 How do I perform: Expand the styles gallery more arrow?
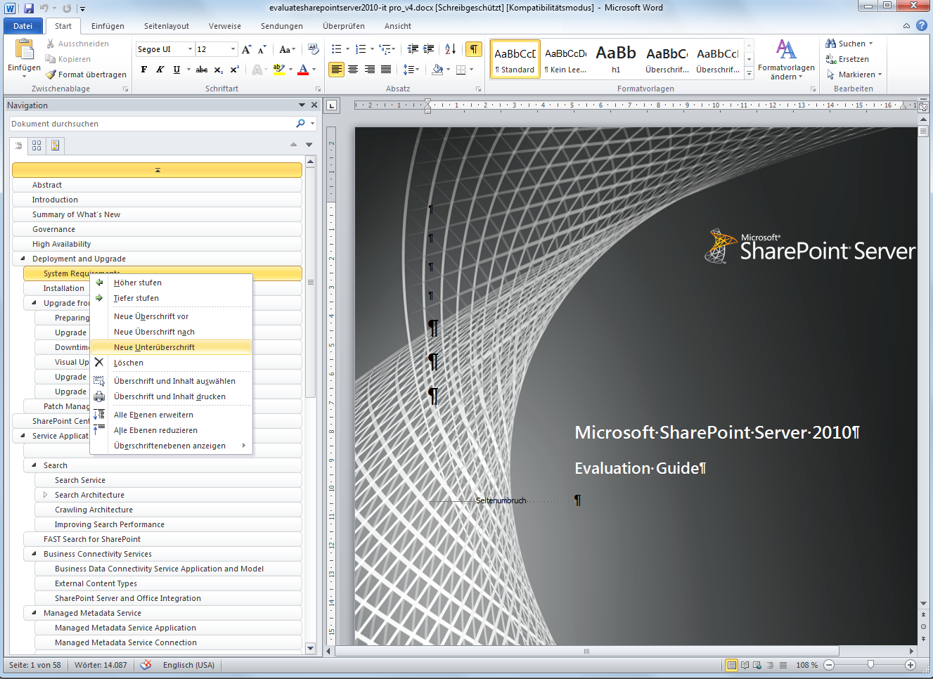point(749,72)
